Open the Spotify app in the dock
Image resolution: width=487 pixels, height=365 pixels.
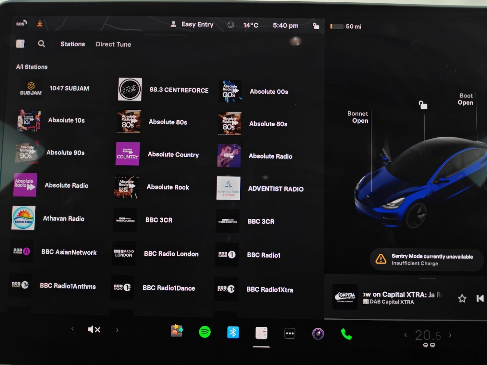point(205,332)
